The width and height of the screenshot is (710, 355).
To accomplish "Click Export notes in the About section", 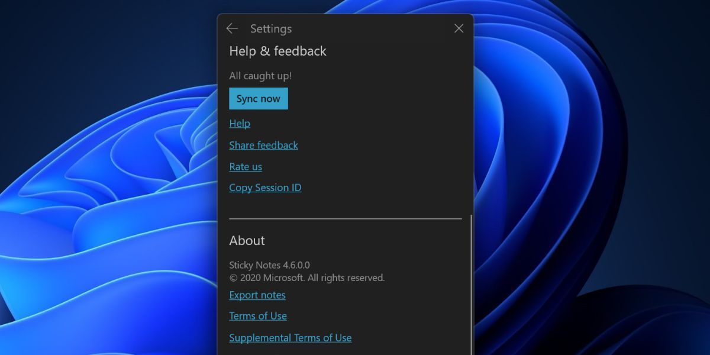I will (257, 295).
